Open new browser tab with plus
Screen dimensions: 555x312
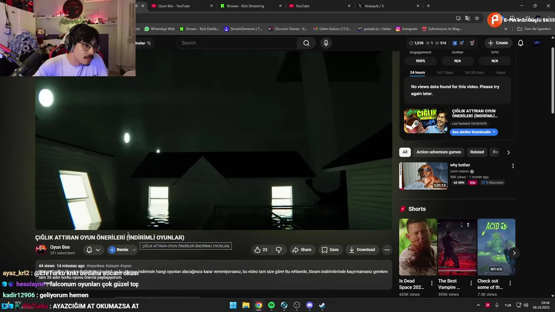428,6
